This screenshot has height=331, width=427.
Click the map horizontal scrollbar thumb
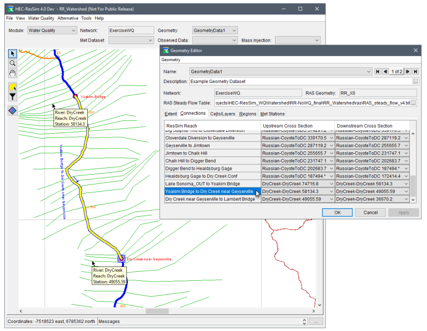[157, 311]
